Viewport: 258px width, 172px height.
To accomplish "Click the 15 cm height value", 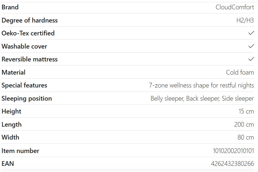I will tap(246, 111).
